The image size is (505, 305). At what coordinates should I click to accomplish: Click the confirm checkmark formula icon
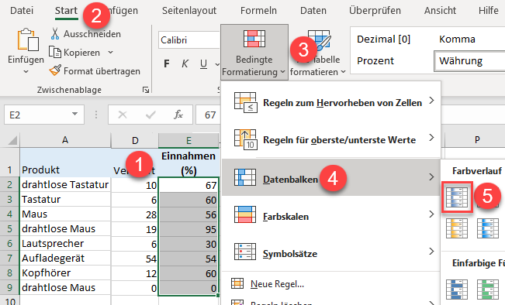[x=150, y=115]
